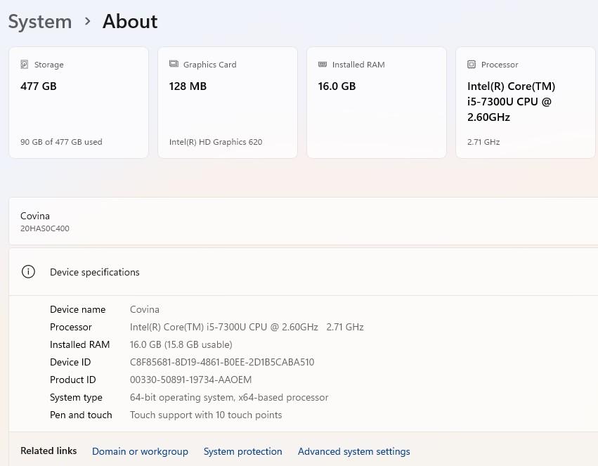Click the Device ID value C8F85681-8D19
The width and height of the screenshot is (598, 466).
(222, 362)
